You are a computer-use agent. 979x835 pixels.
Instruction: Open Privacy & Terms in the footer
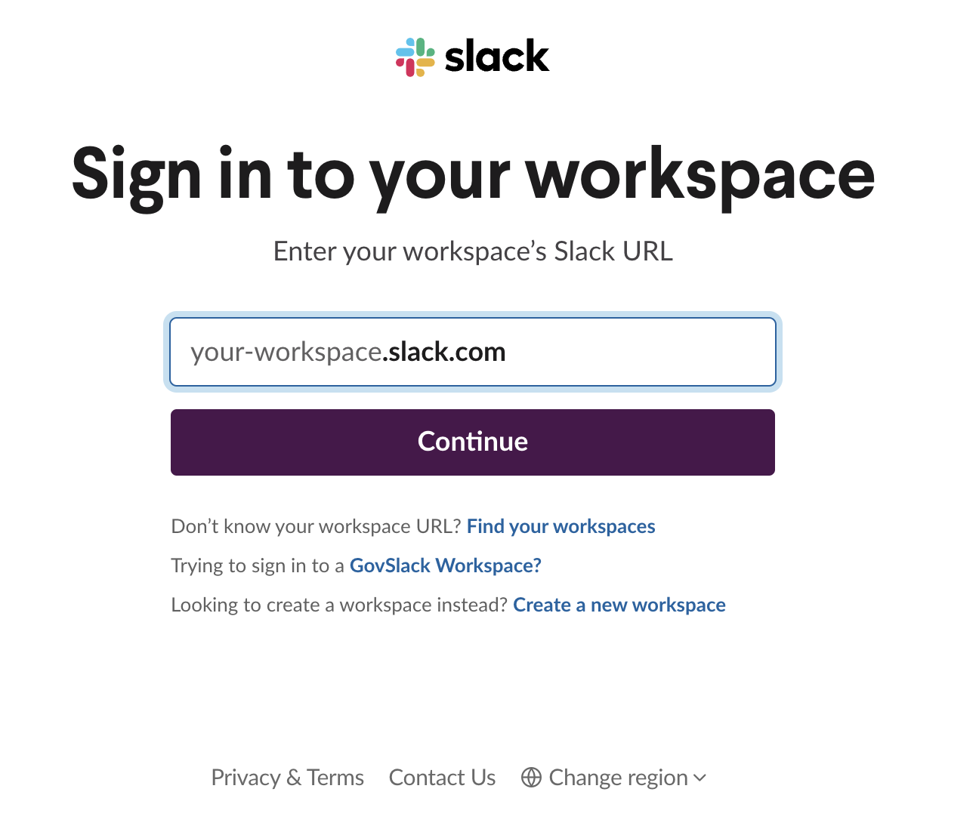(x=287, y=778)
